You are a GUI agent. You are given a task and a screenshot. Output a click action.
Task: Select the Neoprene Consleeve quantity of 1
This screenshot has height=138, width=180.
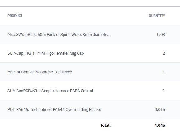pos(164,72)
